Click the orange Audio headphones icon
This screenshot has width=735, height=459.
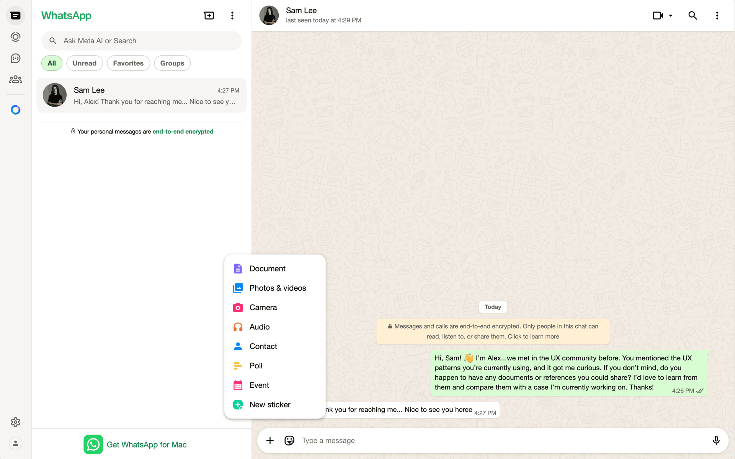click(238, 327)
